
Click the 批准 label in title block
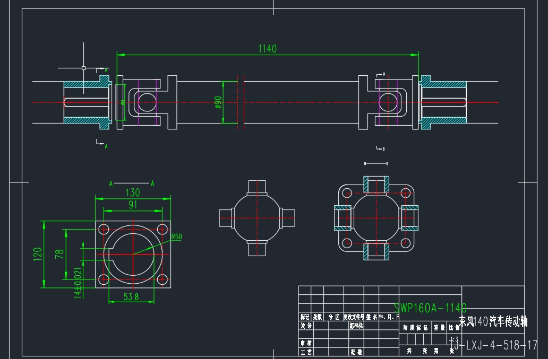tap(356, 352)
